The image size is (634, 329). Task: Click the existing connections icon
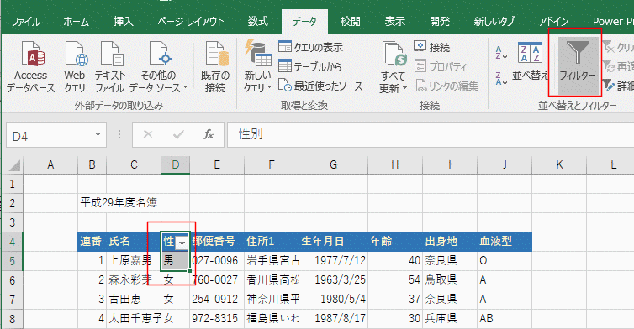pos(215,54)
